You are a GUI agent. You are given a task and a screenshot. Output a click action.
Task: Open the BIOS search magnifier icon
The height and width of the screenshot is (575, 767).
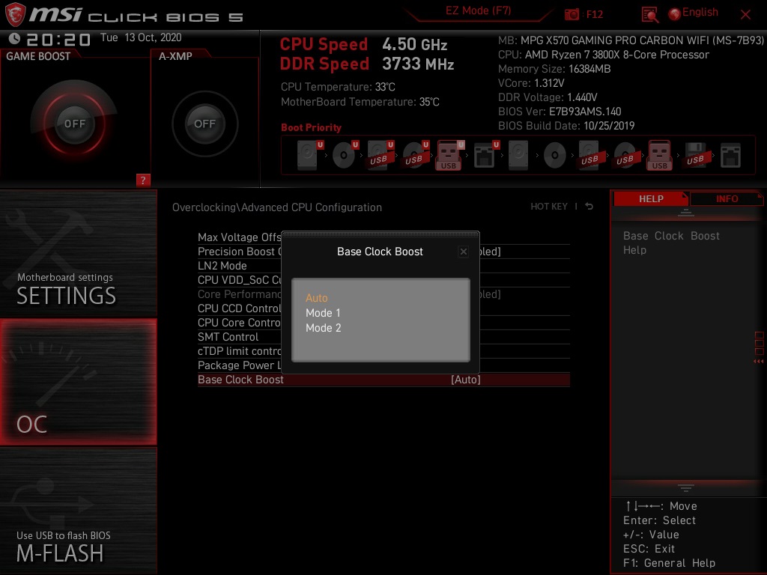pyautogui.click(x=649, y=15)
